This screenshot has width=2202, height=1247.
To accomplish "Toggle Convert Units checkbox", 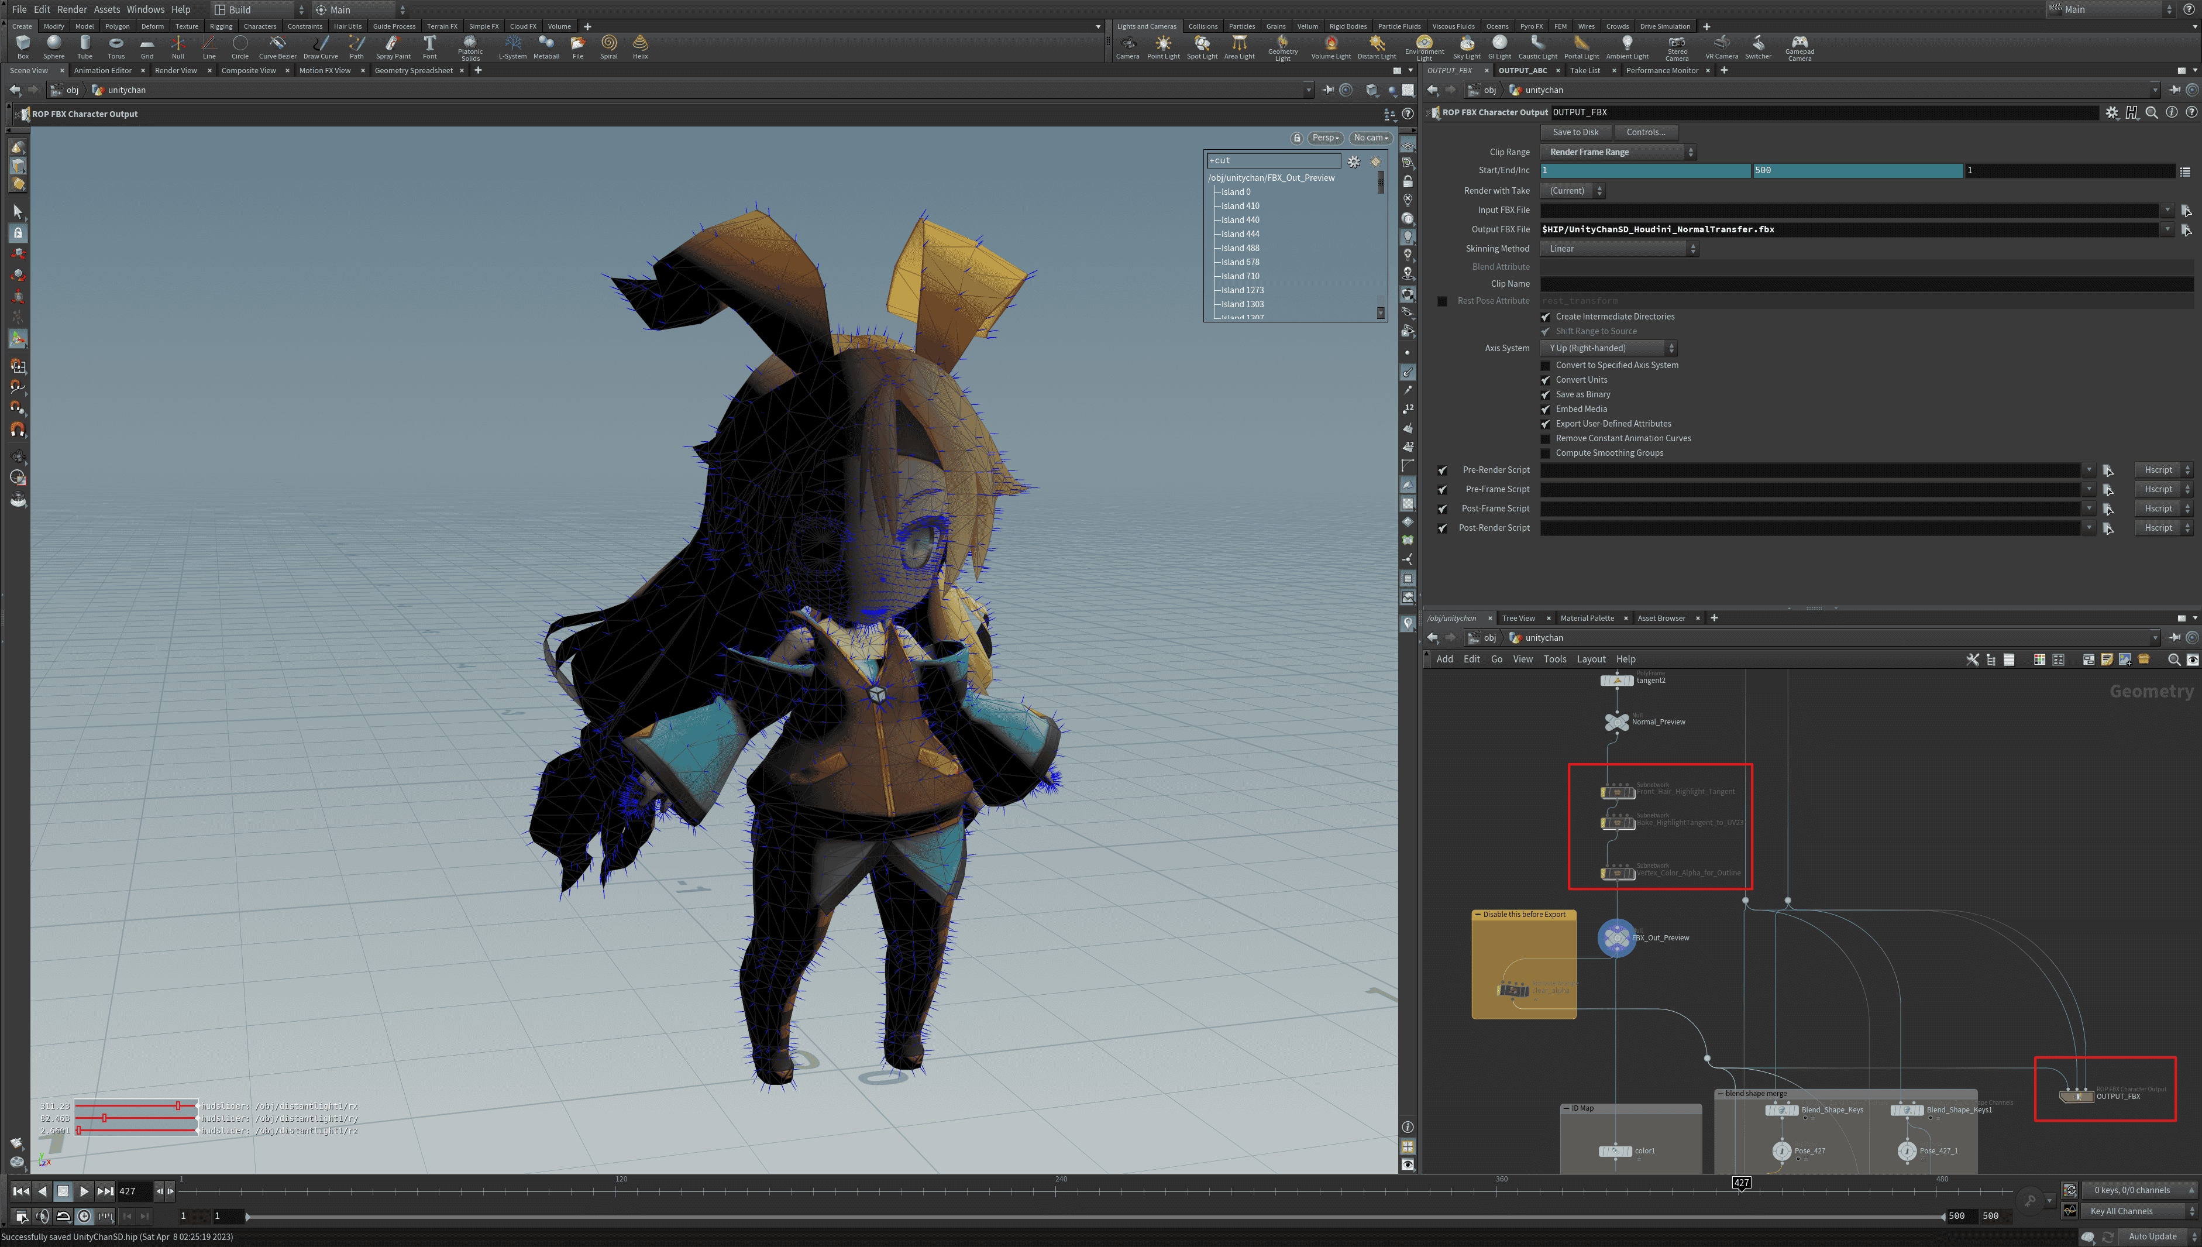I will coord(1546,380).
